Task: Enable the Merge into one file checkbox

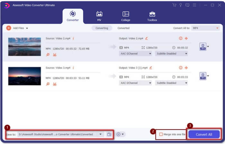Action: (x=161, y=134)
